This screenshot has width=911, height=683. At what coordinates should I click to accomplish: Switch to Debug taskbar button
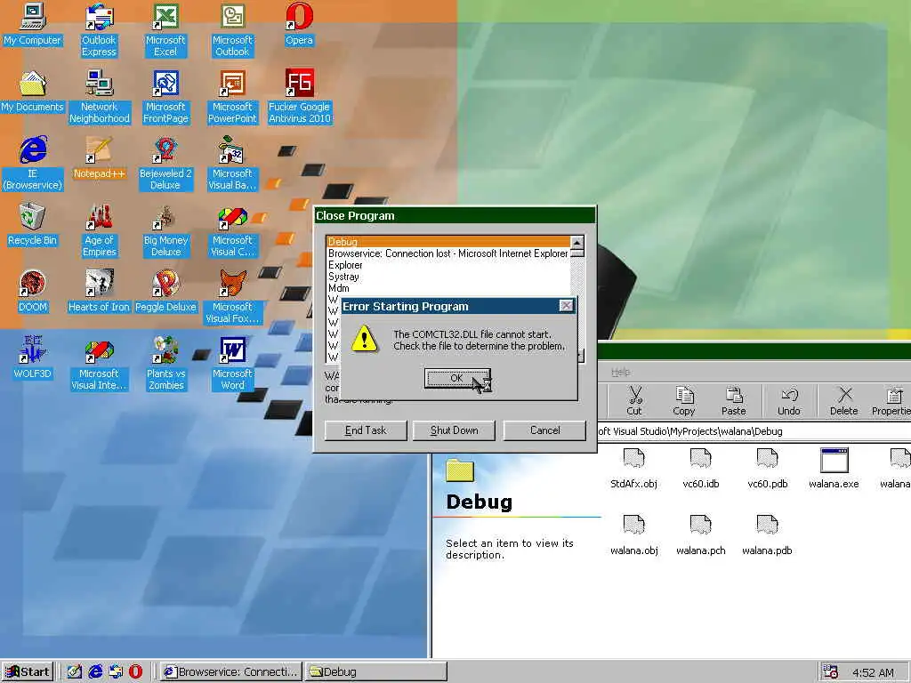click(x=376, y=672)
